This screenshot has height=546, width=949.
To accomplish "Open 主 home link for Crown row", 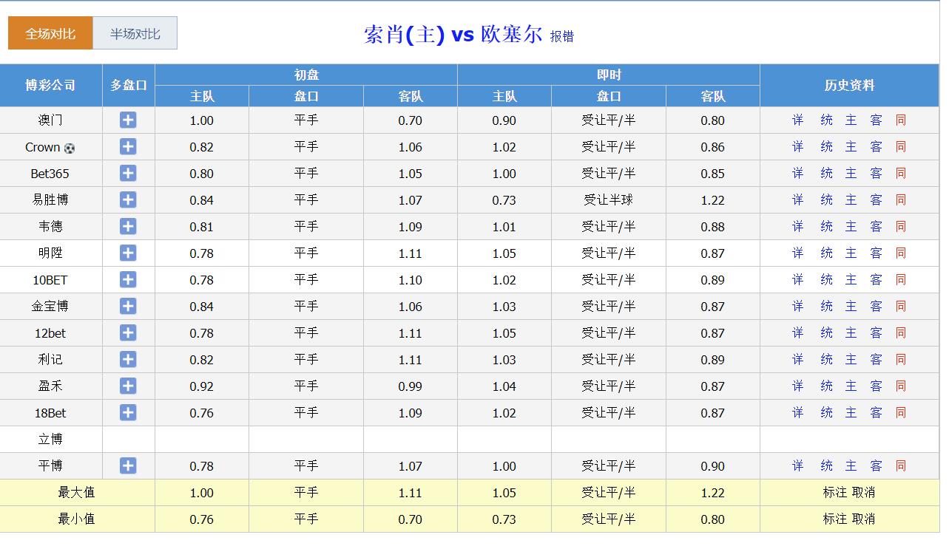I will (x=851, y=147).
